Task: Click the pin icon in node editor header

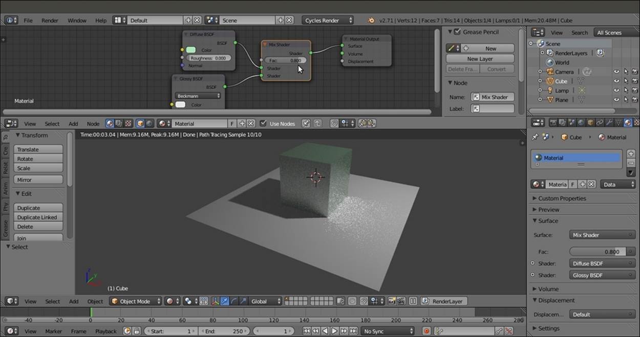Action: (x=306, y=123)
